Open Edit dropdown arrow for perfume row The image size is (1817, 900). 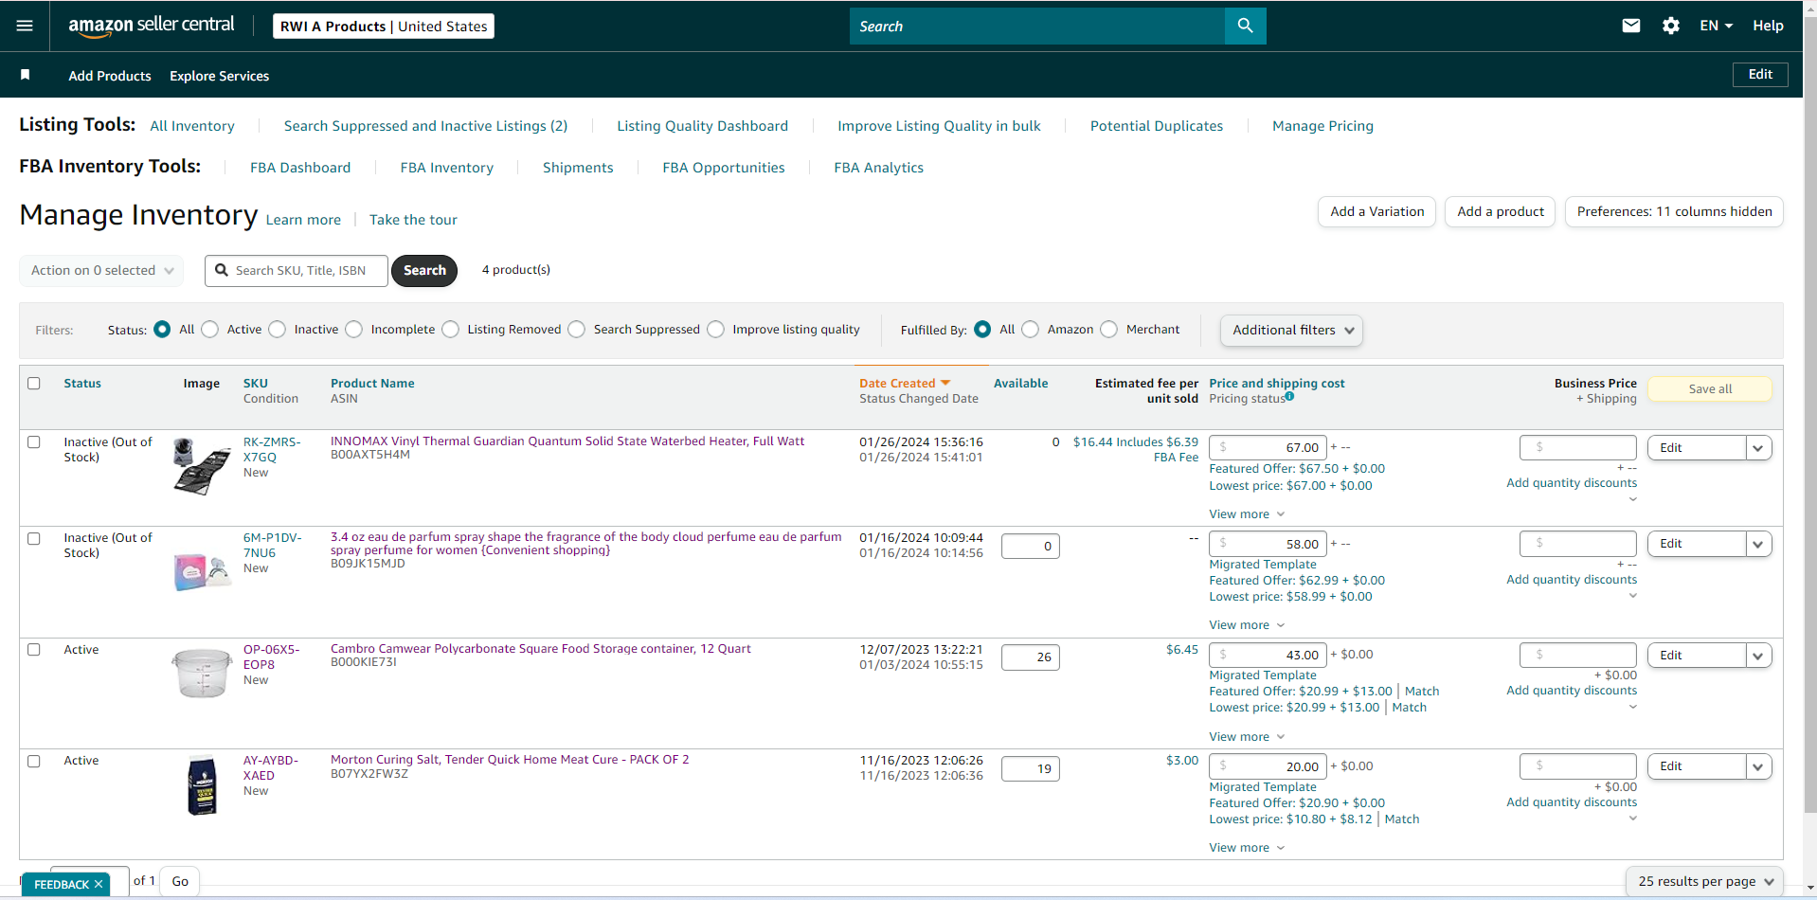[x=1759, y=544]
